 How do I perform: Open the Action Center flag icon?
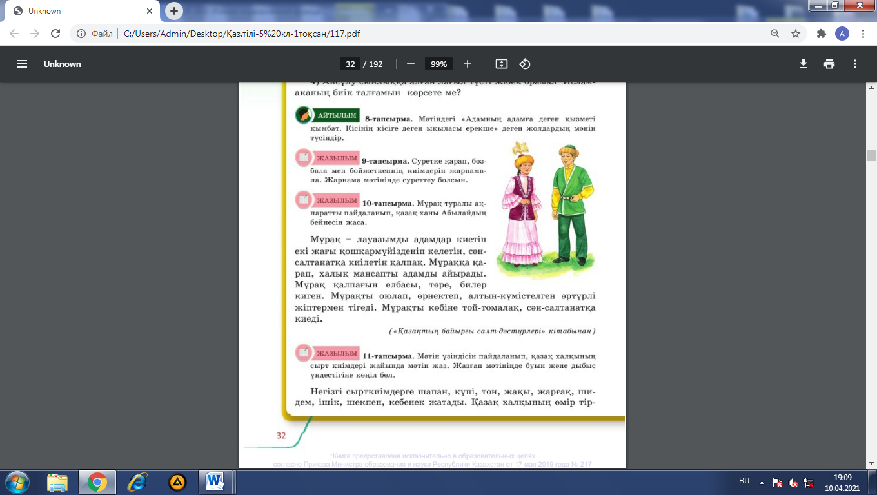tap(778, 482)
